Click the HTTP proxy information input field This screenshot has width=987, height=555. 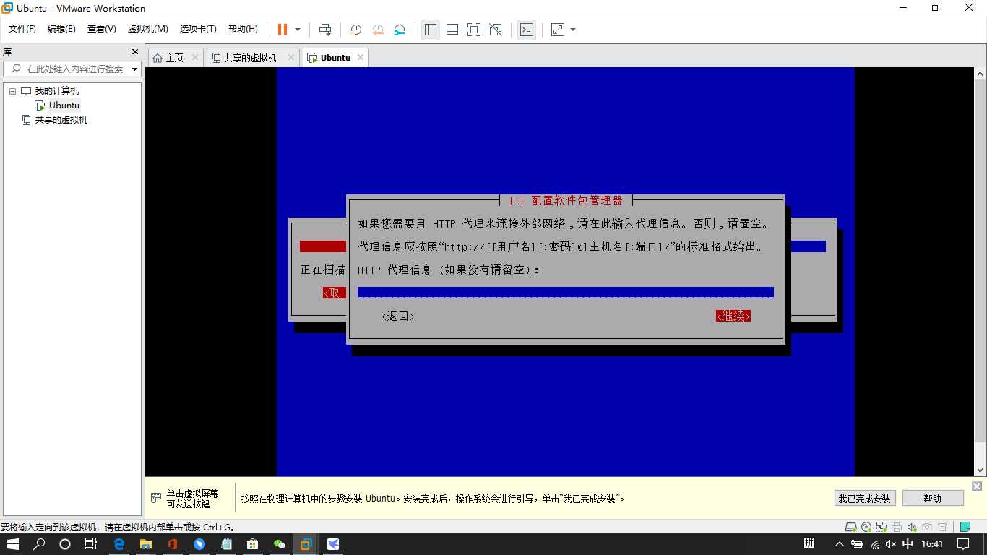pos(566,293)
